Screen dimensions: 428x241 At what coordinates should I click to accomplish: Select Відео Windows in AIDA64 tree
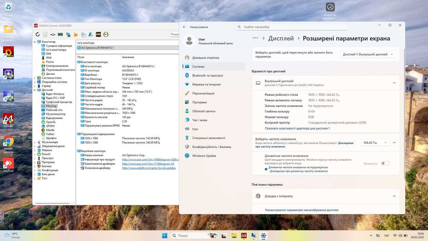click(55, 94)
